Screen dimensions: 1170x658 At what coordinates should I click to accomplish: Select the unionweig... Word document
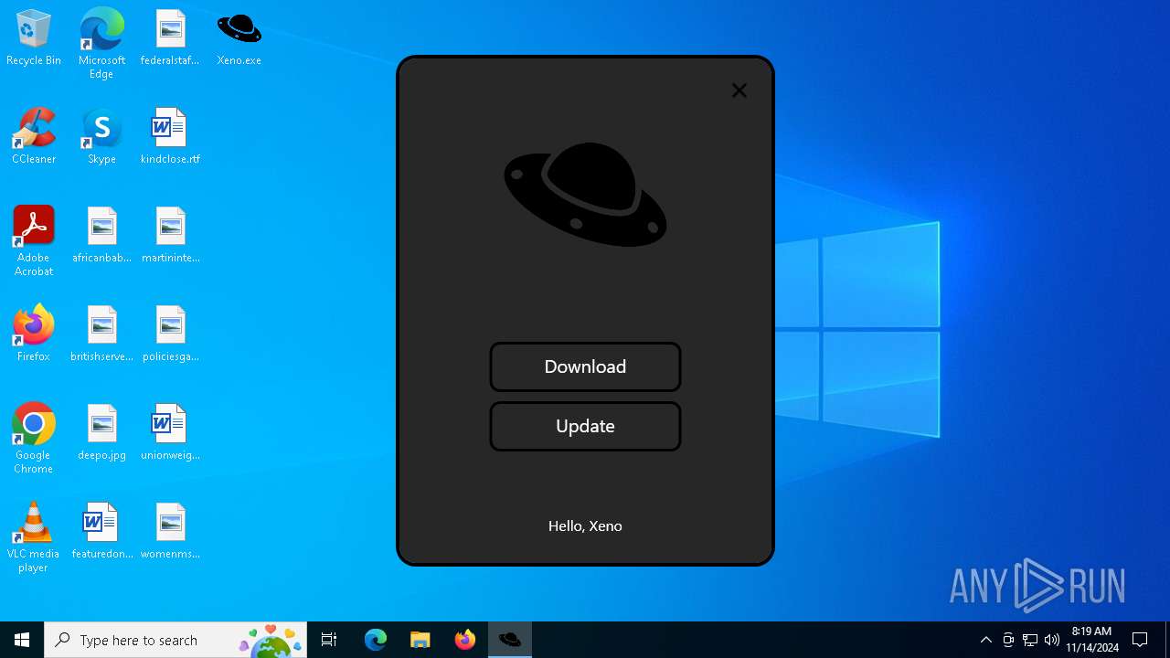point(170,433)
